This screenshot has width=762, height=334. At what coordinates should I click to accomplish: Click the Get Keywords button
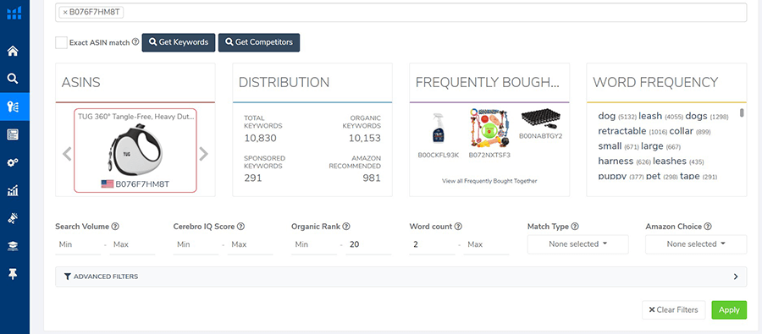179,42
